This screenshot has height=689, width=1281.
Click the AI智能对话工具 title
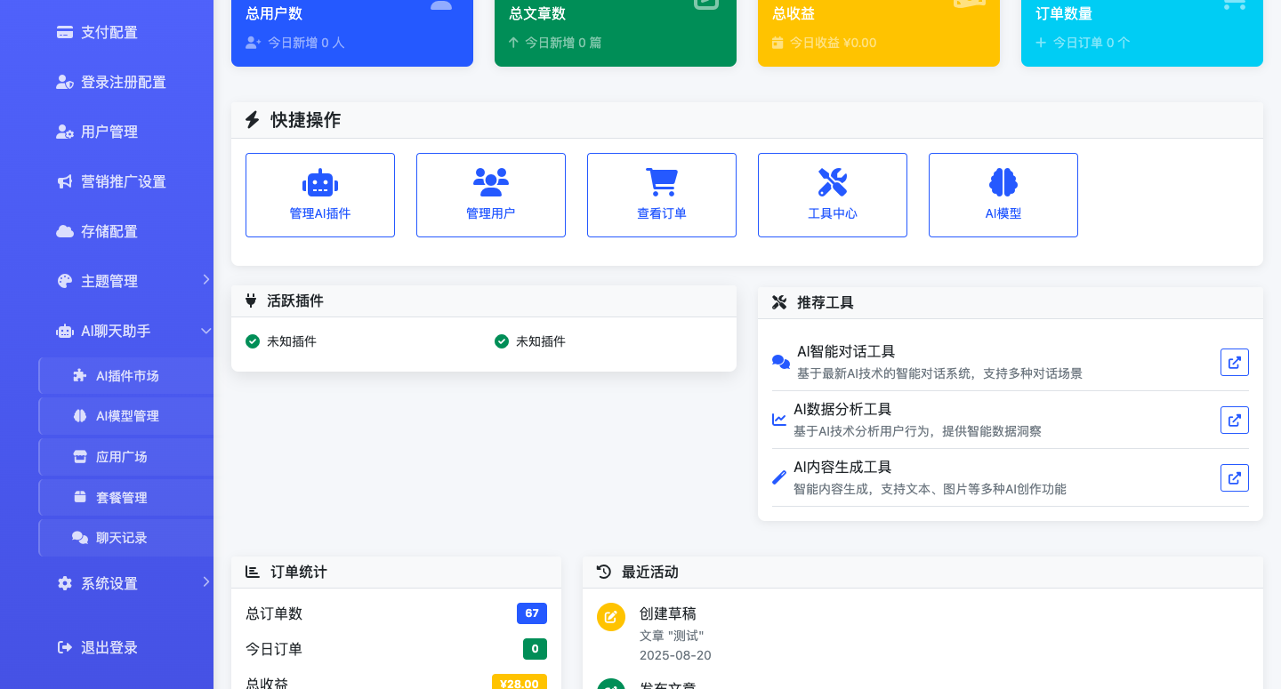[846, 351]
